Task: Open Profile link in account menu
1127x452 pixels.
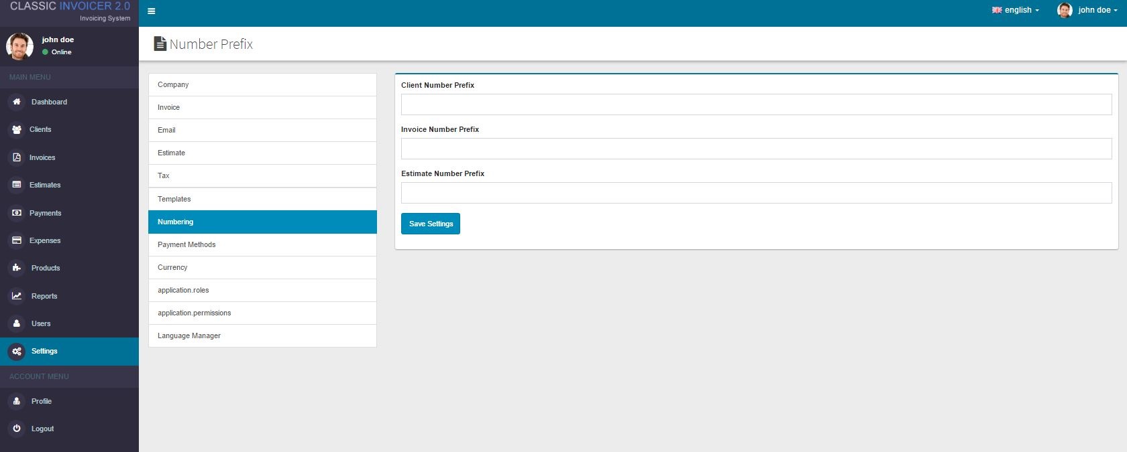Action: click(41, 401)
